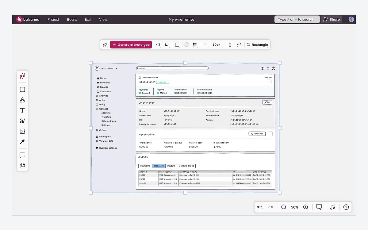Open the Shapes tool
The width and height of the screenshot is (368, 230).
click(22, 100)
